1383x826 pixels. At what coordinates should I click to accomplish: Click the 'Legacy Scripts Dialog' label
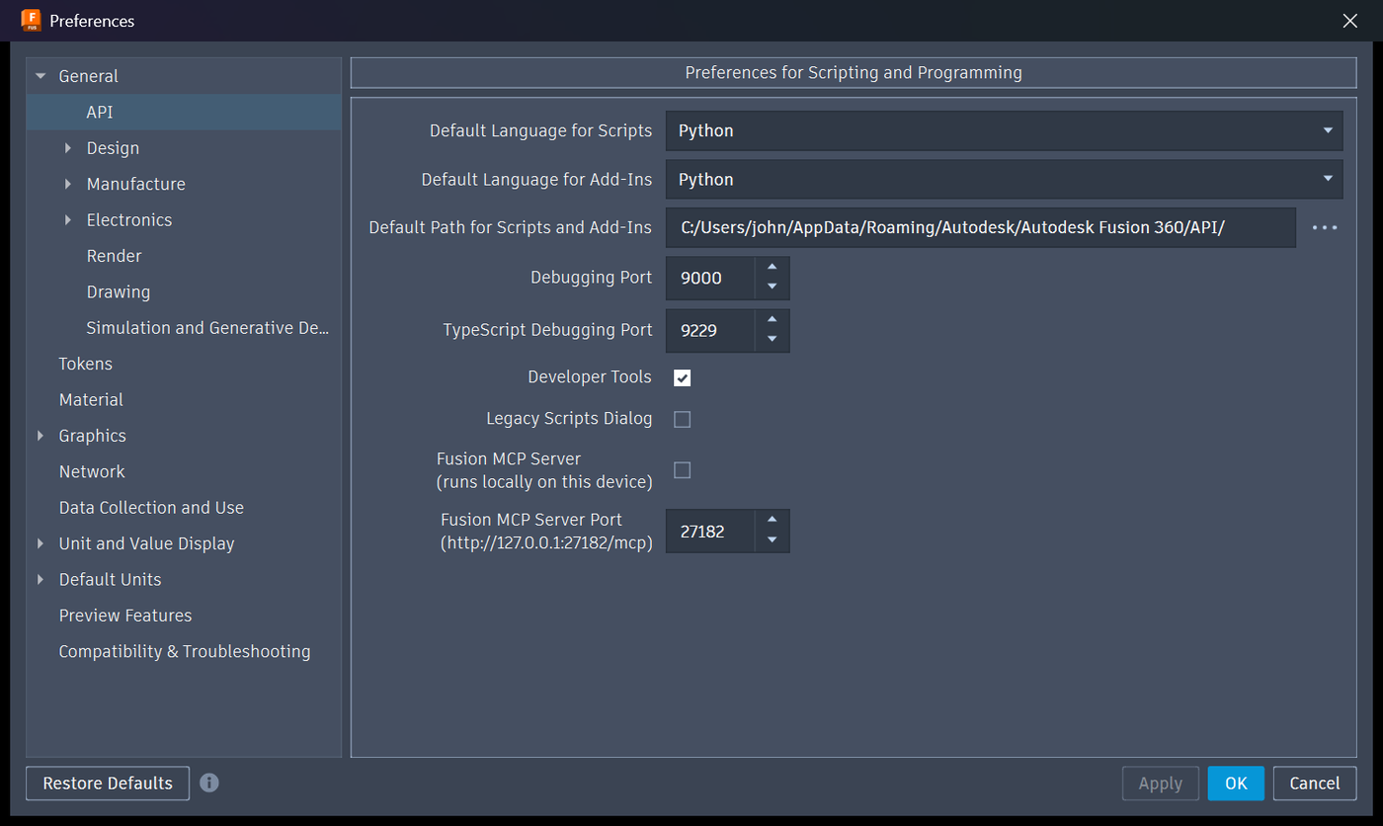click(569, 419)
